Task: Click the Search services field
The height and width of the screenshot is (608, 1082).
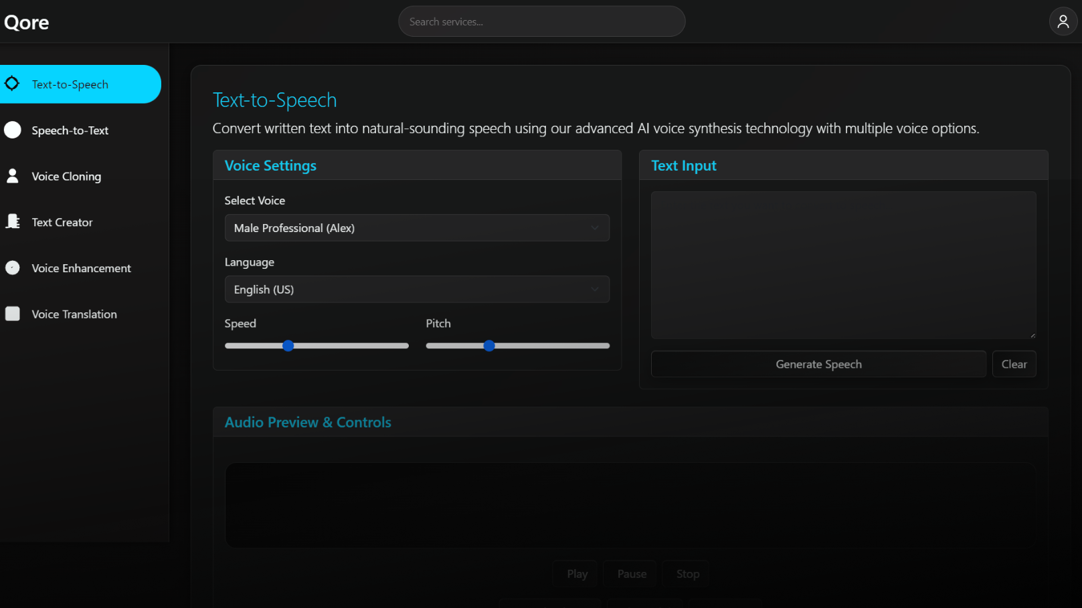Action: coord(541,21)
